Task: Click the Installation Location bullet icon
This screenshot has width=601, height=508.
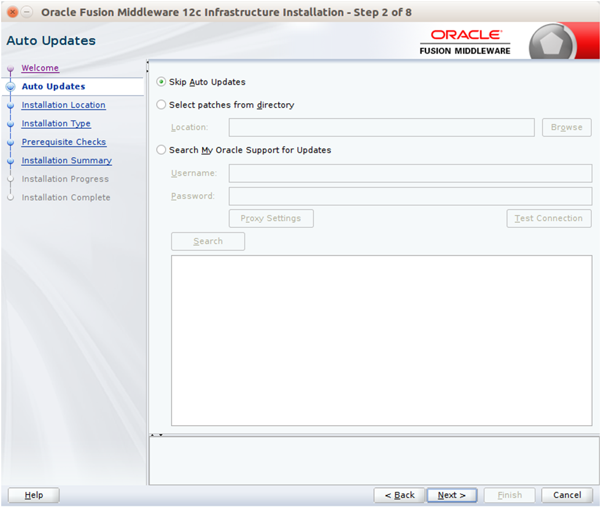Action: pos(10,105)
